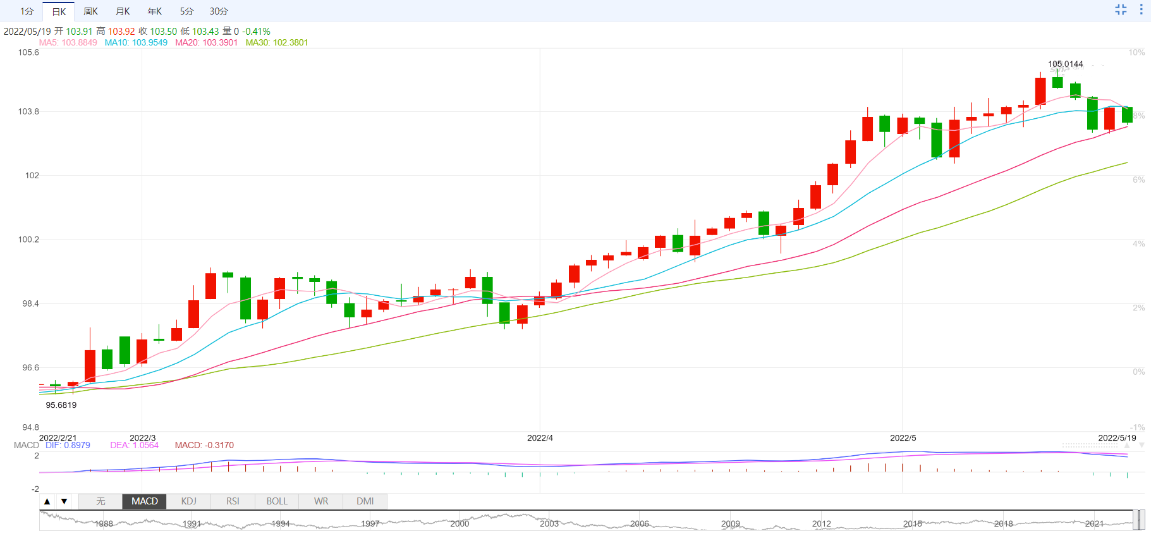
Task: Click the 2022/4 date axis label
Action: (540, 437)
